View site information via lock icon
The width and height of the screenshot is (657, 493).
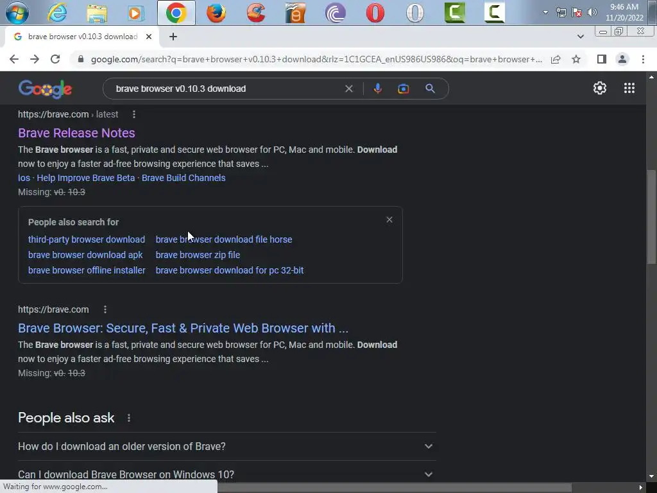click(81, 59)
